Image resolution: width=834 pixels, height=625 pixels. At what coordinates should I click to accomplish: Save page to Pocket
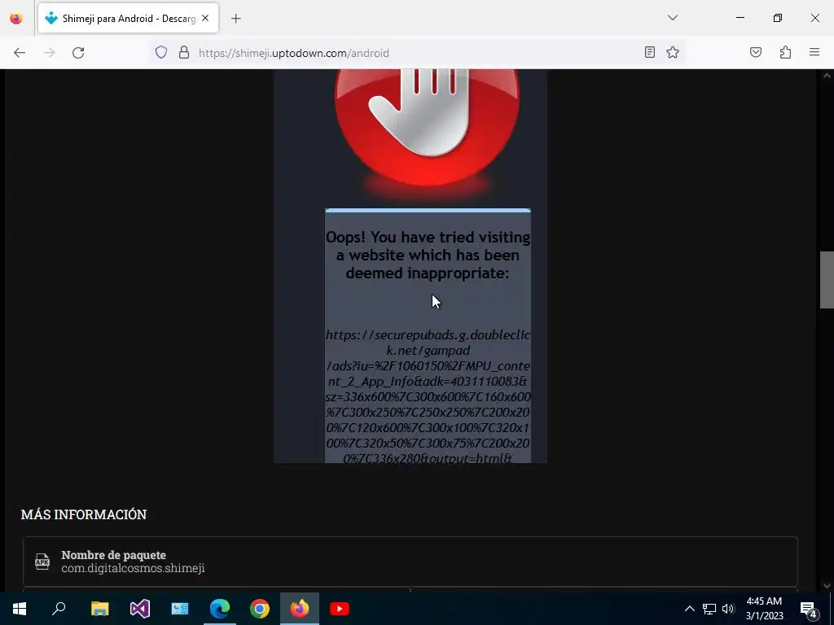coord(756,52)
